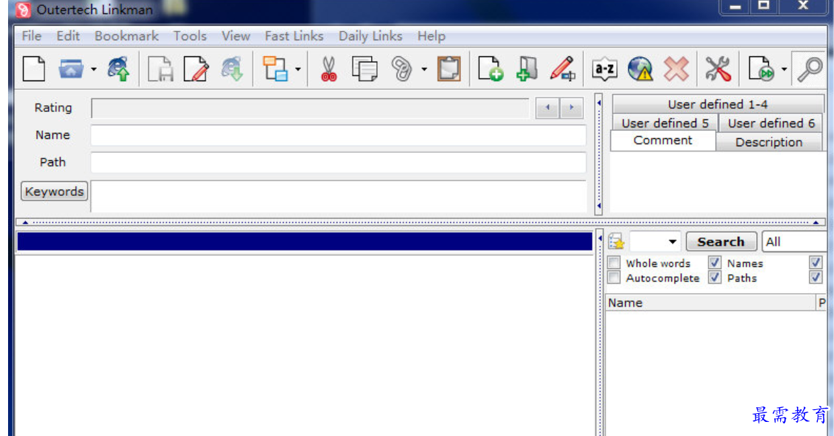Import bookmarks from browser (globe with up arrow)

click(x=118, y=68)
